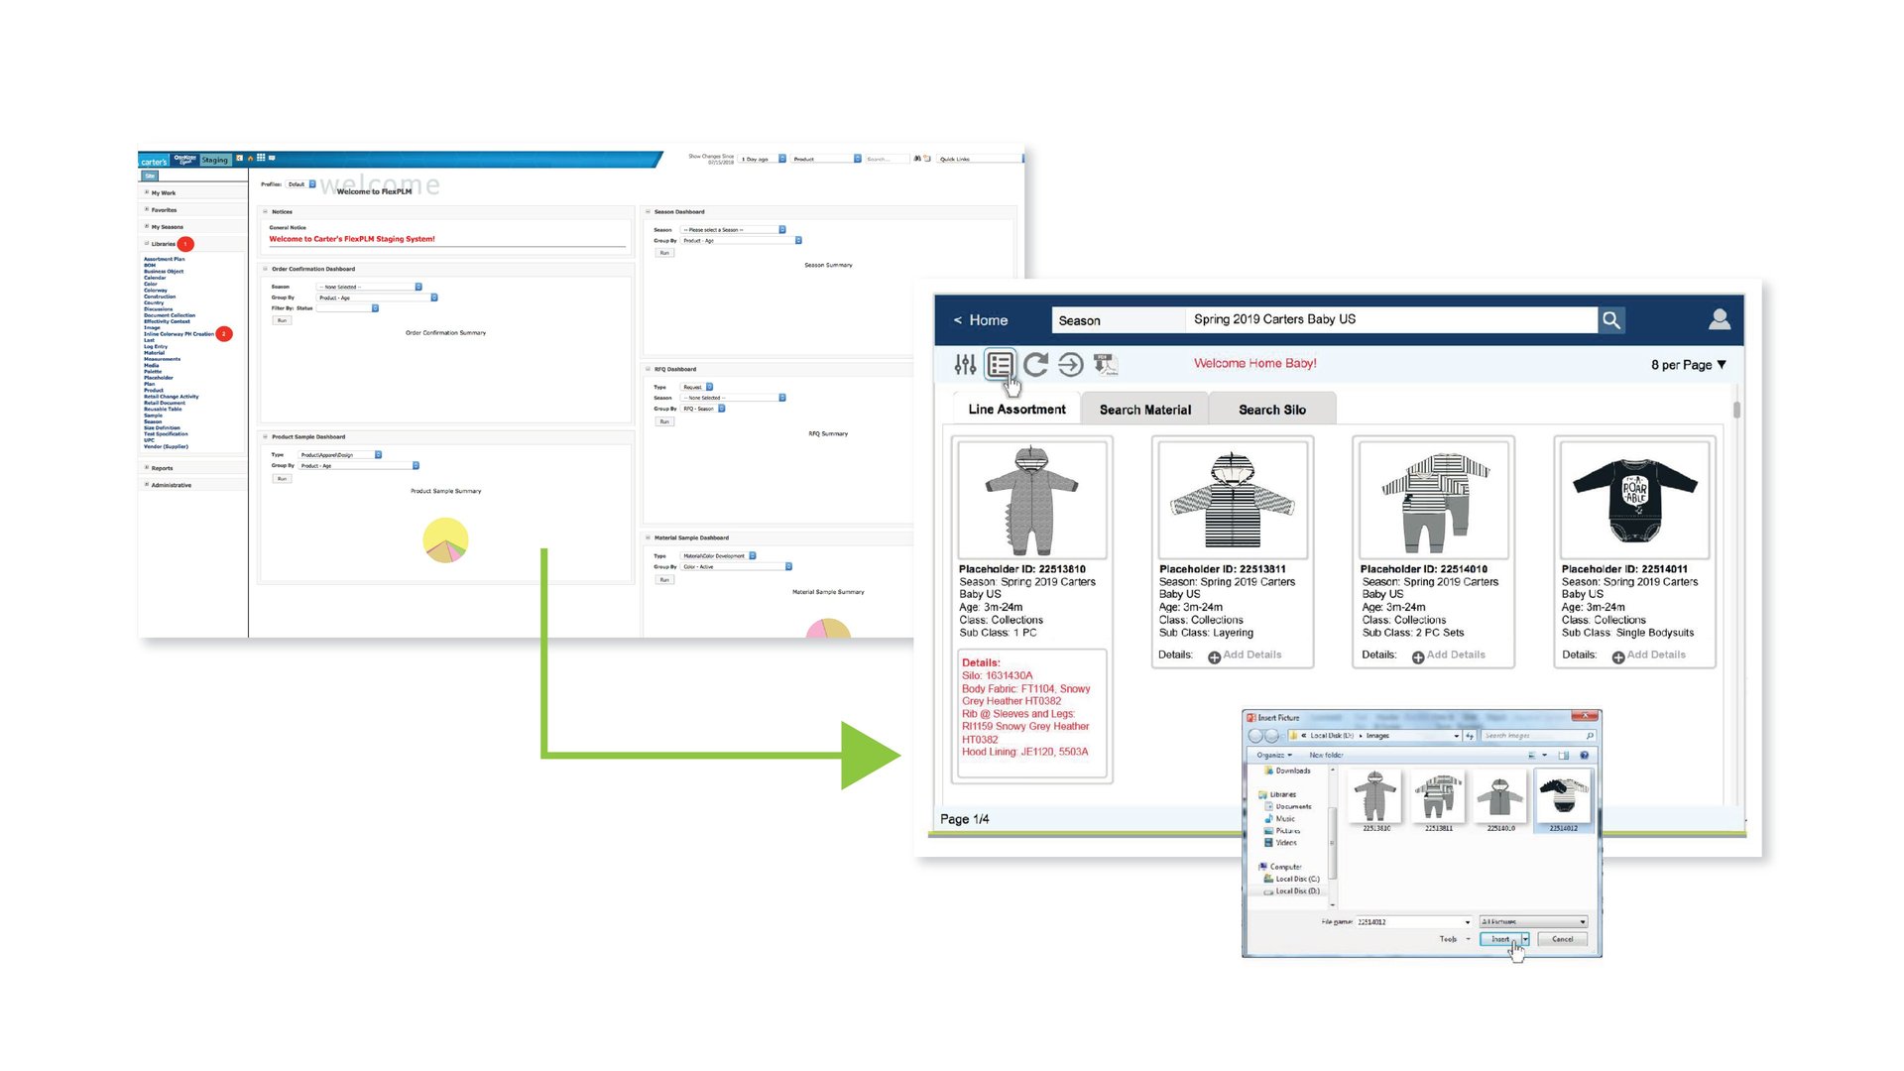Click the Cancel button in dialog
The width and height of the screenshot is (1904, 1071).
tap(1562, 939)
